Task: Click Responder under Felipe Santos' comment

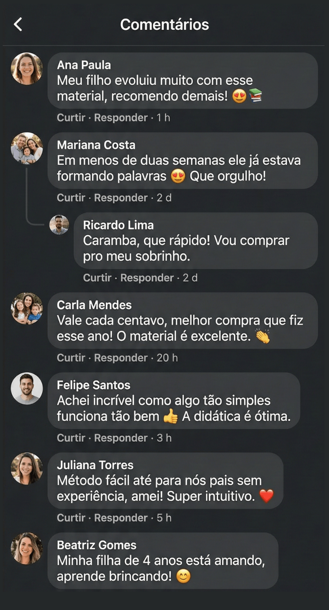Action: [x=121, y=438]
